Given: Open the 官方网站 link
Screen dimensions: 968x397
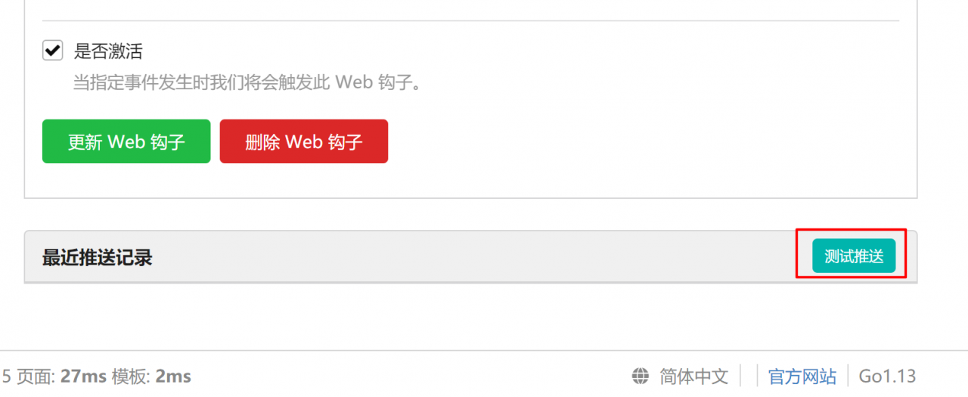Looking at the screenshot, I should pyautogui.click(x=802, y=376).
